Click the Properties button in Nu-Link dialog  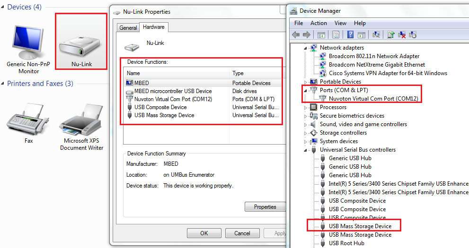(265, 207)
